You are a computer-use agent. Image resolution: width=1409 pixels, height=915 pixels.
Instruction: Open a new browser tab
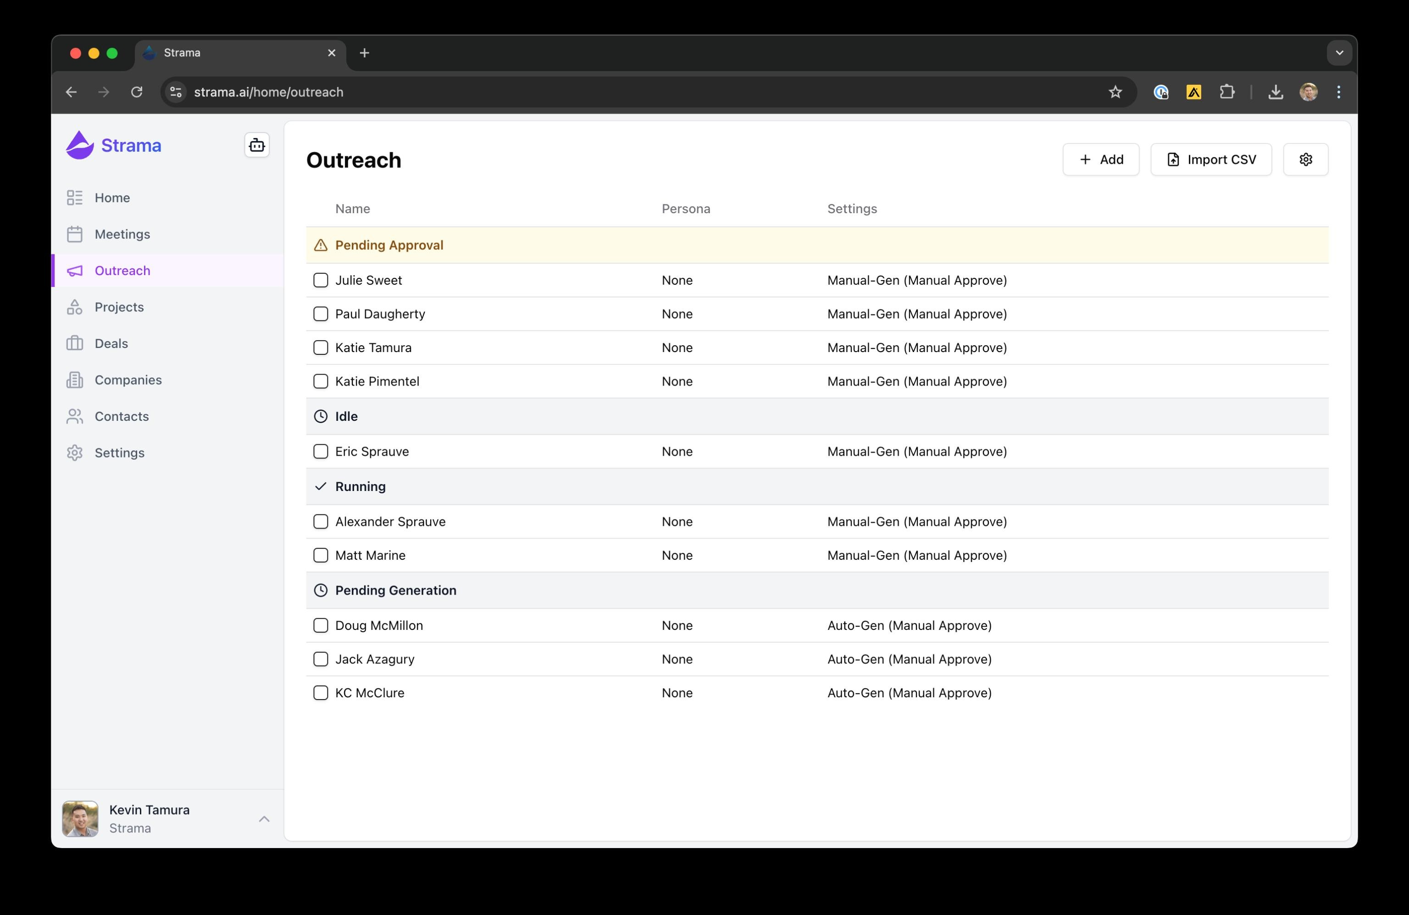[x=365, y=53]
